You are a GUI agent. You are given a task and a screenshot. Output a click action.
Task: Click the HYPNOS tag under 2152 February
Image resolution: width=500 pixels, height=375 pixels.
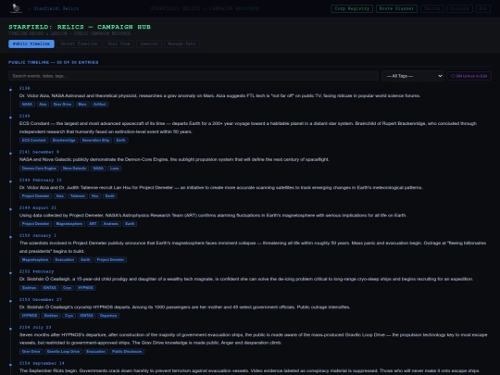(x=85, y=288)
